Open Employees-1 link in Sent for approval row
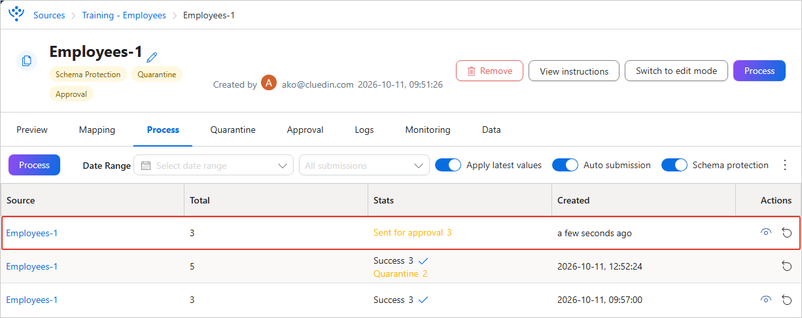This screenshot has width=802, height=318. coord(32,232)
